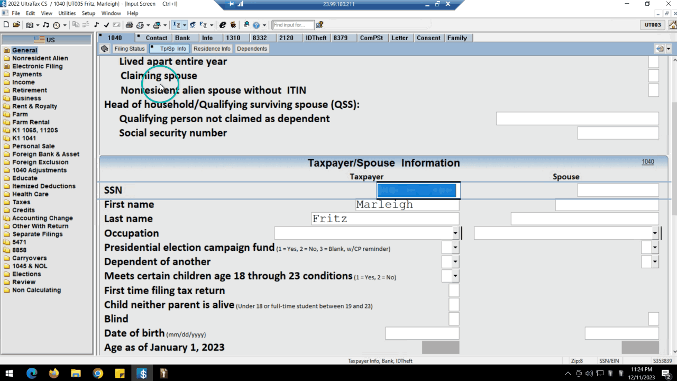Click the UT003 button
The width and height of the screenshot is (677, 381).
[653, 25]
